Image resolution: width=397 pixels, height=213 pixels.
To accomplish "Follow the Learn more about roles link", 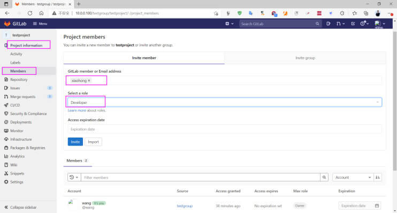I will (x=77, y=110).
